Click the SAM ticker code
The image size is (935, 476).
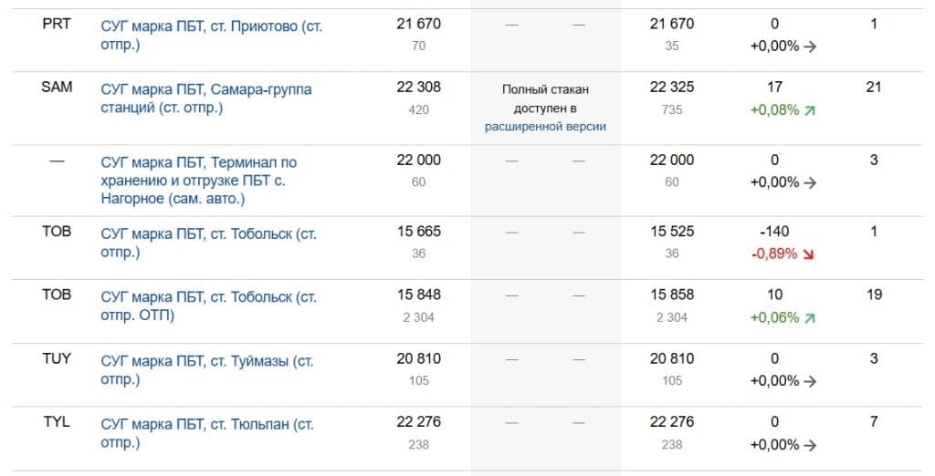57,88
